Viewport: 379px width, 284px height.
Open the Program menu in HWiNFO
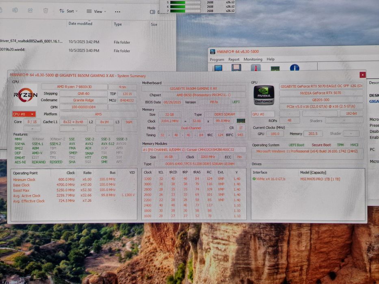(x=217, y=59)
